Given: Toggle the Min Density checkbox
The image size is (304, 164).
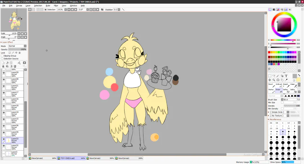Looking at the screenshot, I should tap(282, 109).
